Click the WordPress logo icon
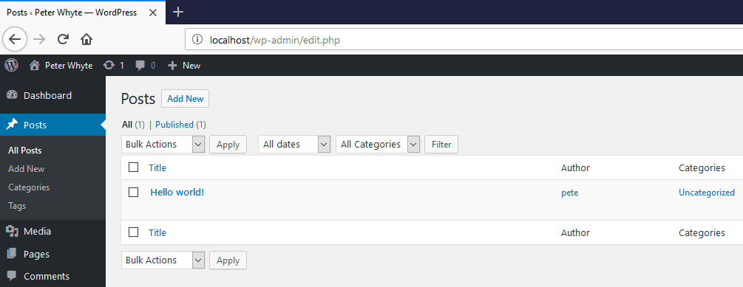This screenshot has width=743, height=287. pyautogui.click(x=11, y=65)
